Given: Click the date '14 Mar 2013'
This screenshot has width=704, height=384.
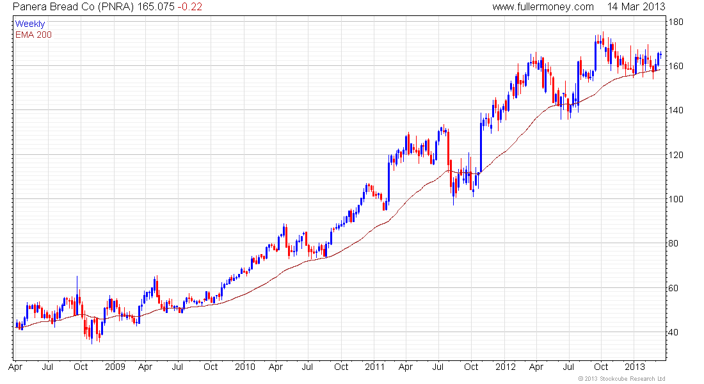Looking at the screenshot, I should [636, 7].
